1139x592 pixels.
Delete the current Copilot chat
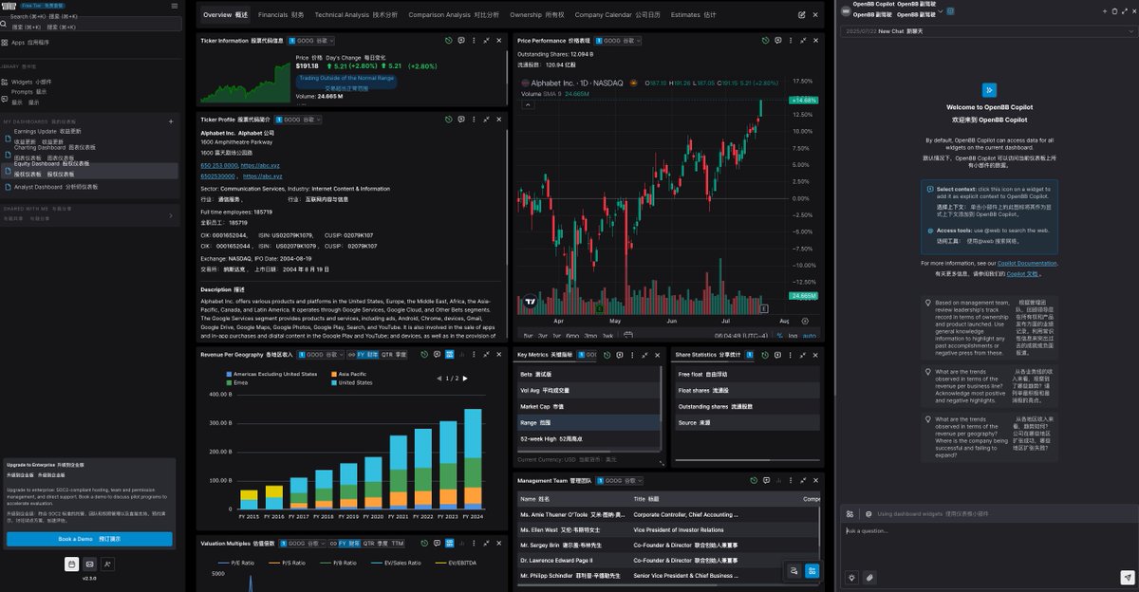[1115, 11]
